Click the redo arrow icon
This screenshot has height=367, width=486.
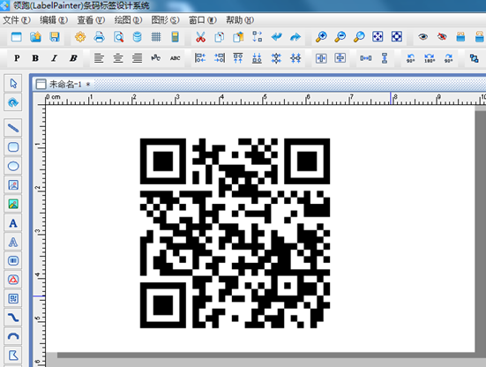295,37
